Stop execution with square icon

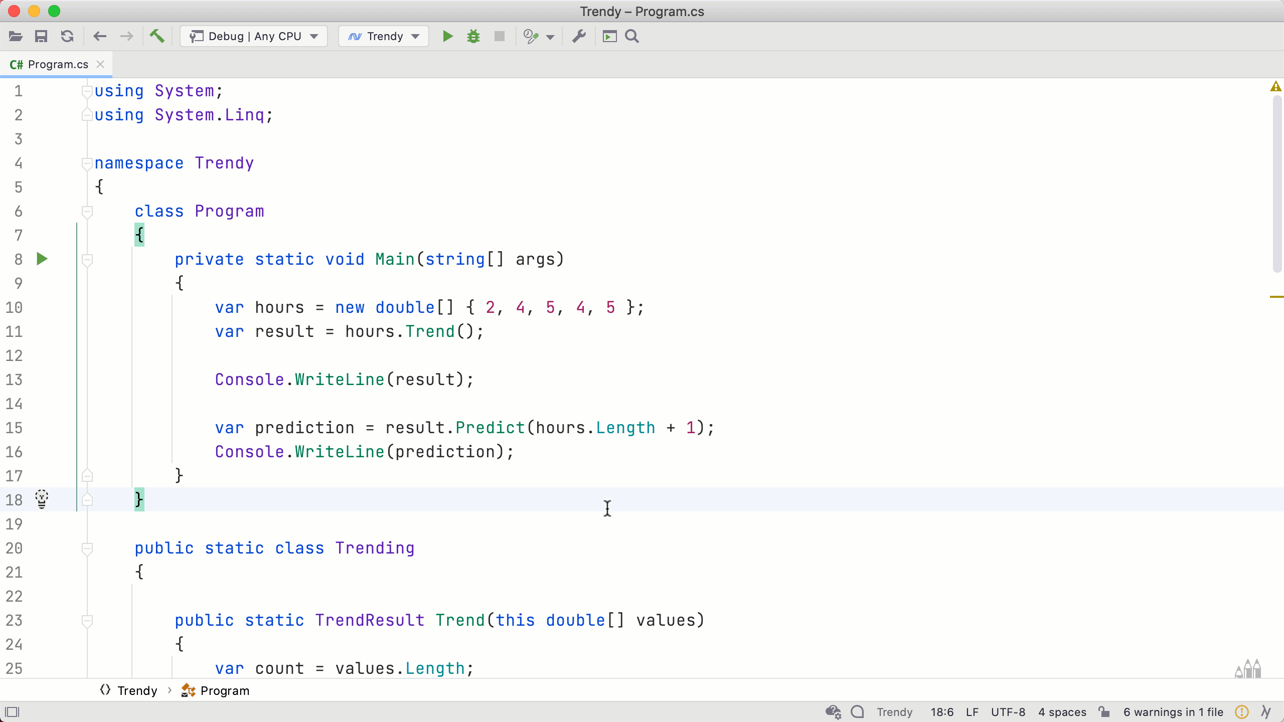[499, 36]
